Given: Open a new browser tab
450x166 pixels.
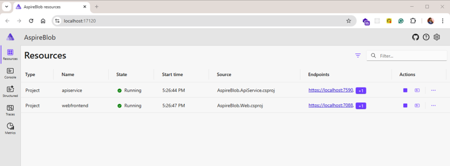Looking at the screenshot, I should tap(97, 7).
